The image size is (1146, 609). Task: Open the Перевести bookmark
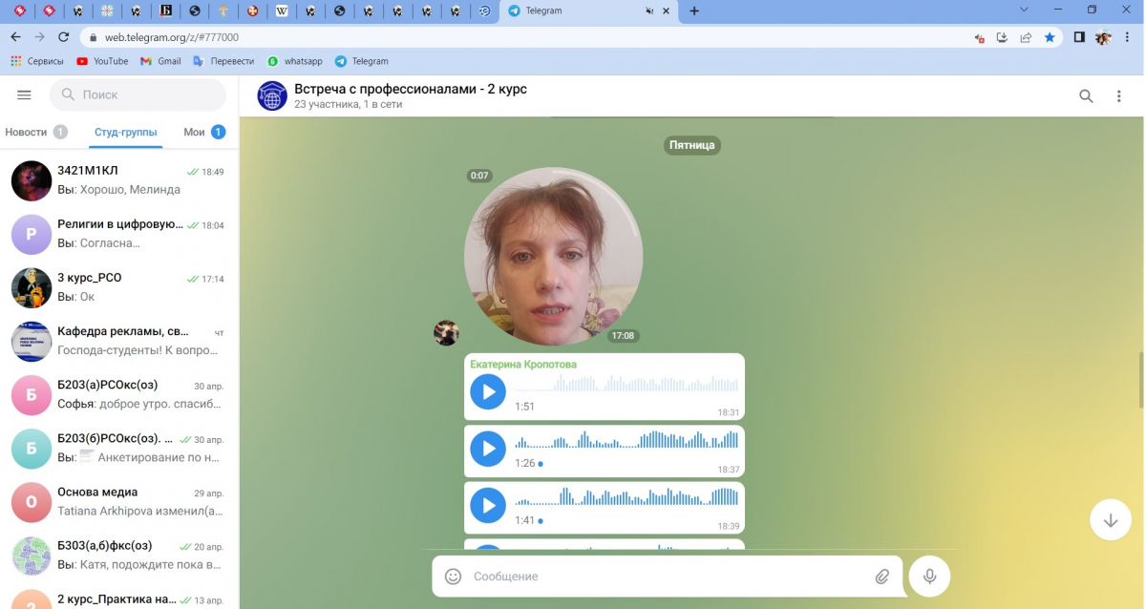tap(223, 61)
